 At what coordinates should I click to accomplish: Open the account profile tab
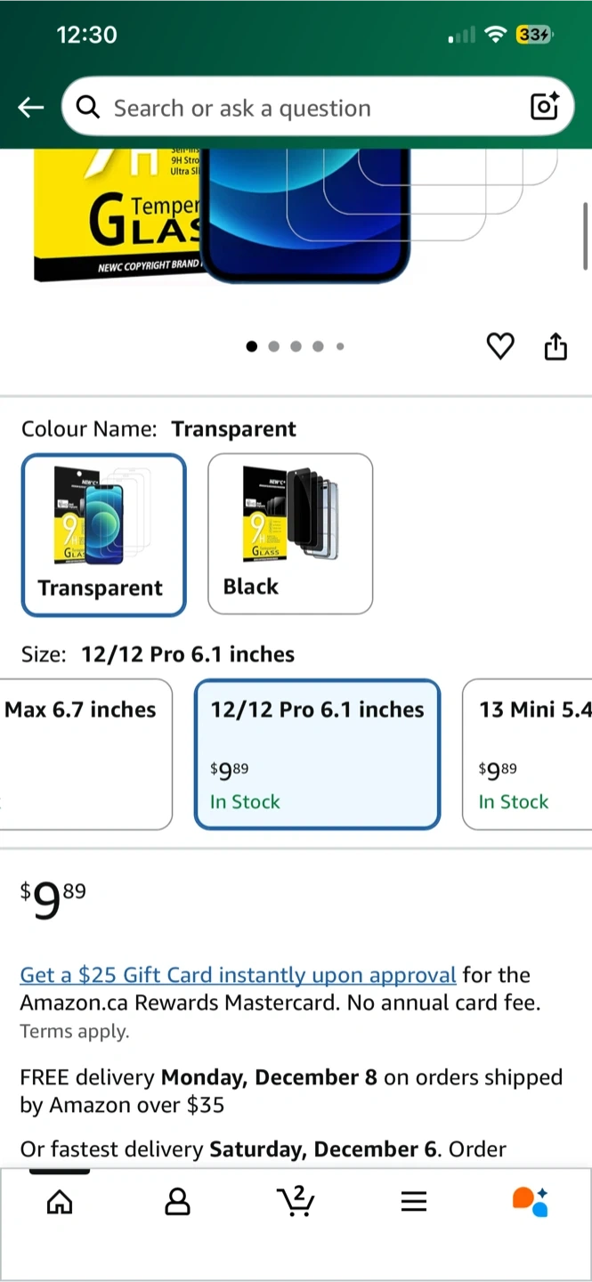[178, 1203]
